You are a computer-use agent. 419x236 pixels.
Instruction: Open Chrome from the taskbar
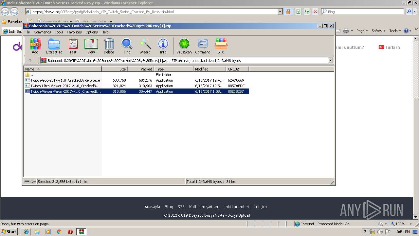(x=59, y=232)
